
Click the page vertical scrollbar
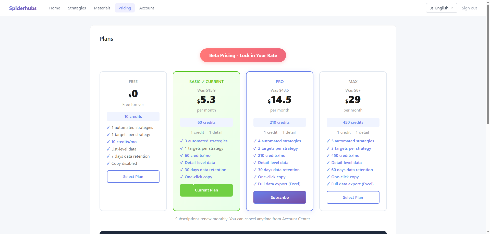[488, 64]
